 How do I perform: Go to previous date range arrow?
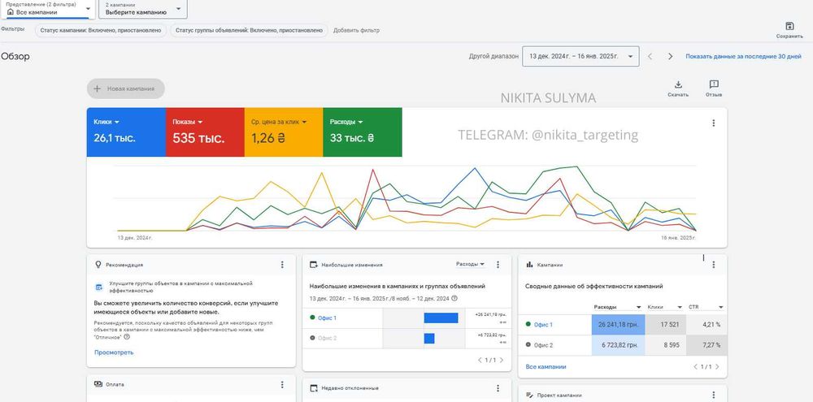[650, 57]
